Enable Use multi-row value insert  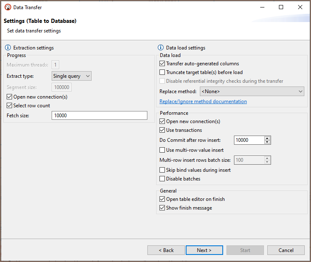tap(162, 150)
